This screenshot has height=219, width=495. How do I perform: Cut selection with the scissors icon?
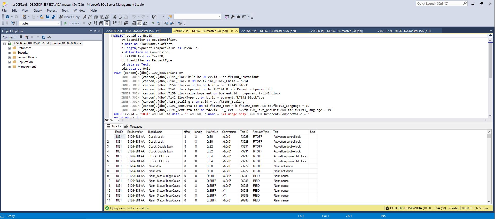[115, 17]
